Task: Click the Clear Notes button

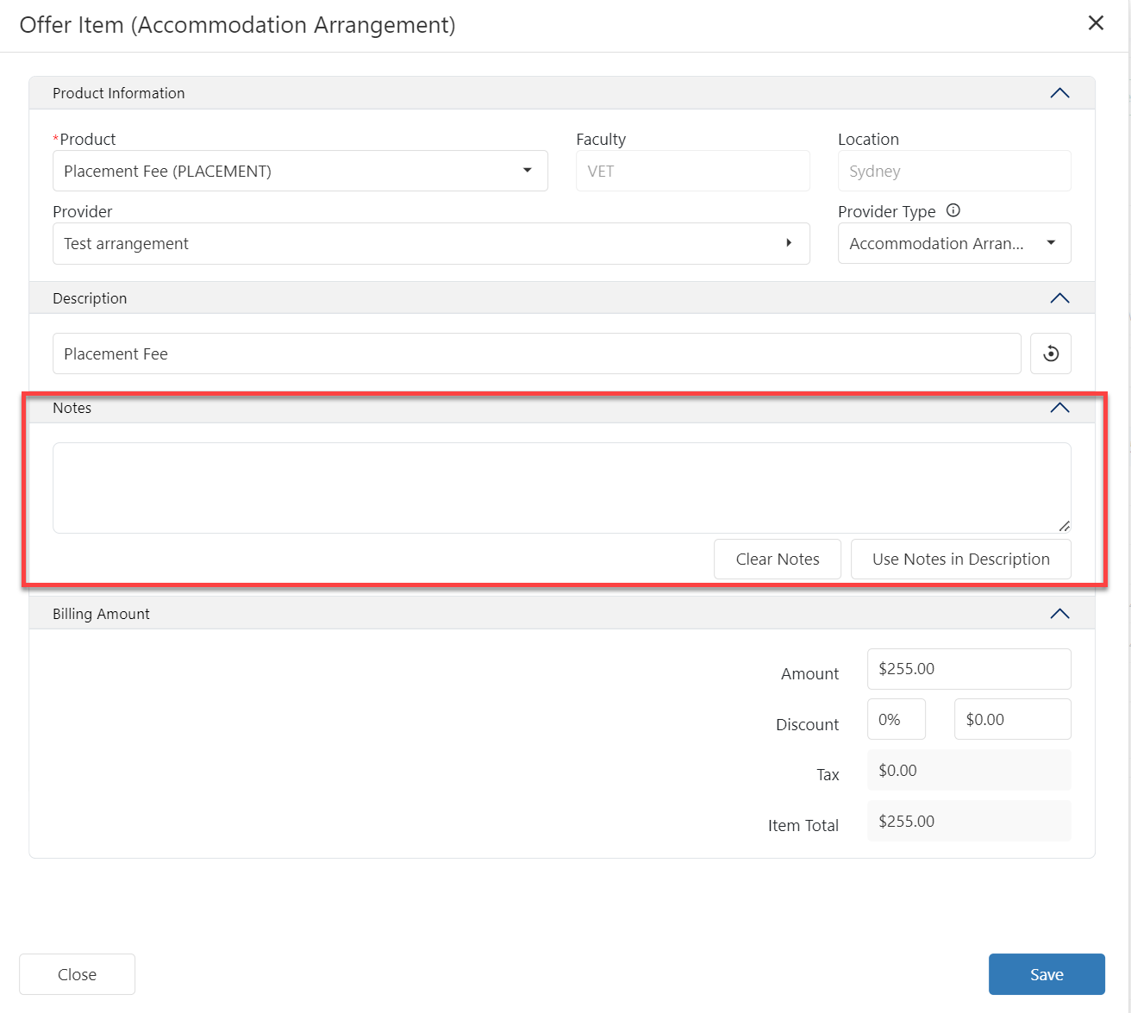Action: tap(777, 559)
